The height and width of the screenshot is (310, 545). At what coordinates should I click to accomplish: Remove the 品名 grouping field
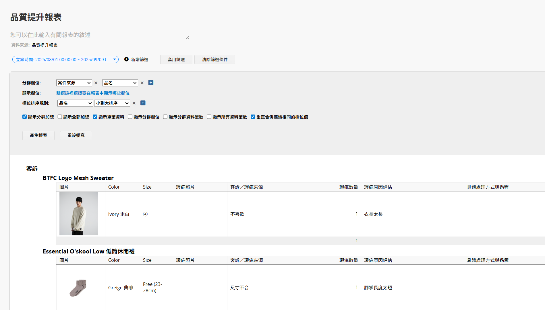142,83
